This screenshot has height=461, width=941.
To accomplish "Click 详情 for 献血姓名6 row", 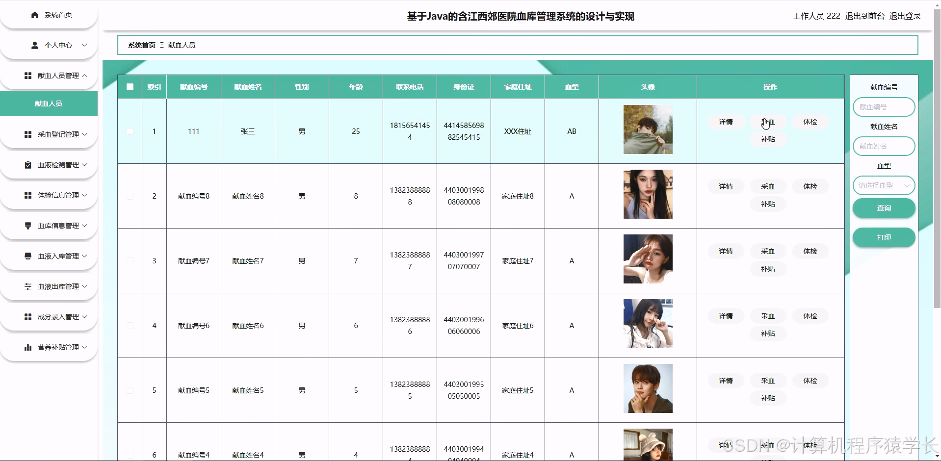I will [726, 316].
